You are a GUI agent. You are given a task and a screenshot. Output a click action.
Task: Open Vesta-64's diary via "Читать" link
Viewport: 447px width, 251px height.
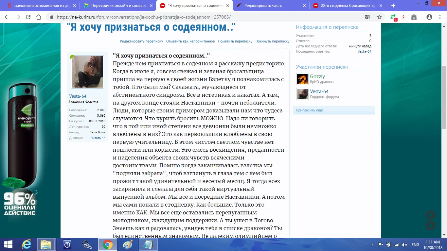(x=98, y=138)
